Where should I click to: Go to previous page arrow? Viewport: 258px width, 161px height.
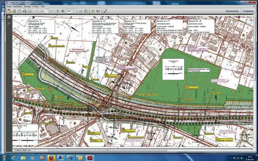pos(37,11)
